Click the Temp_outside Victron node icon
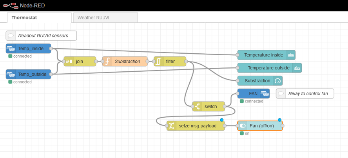 click(x=11, y=74)
